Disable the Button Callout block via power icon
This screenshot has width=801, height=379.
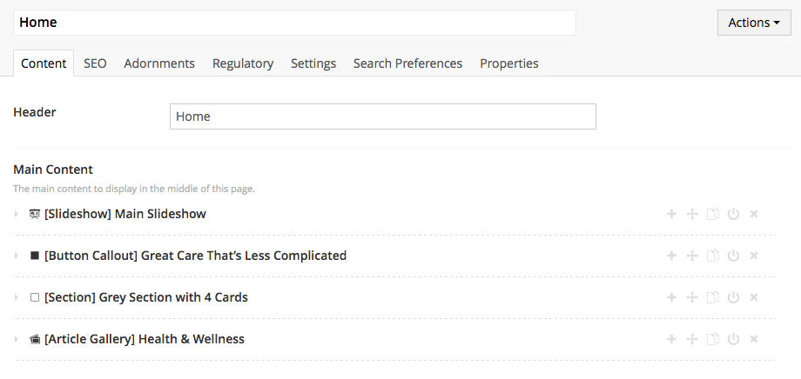click(x=733, y=256)
